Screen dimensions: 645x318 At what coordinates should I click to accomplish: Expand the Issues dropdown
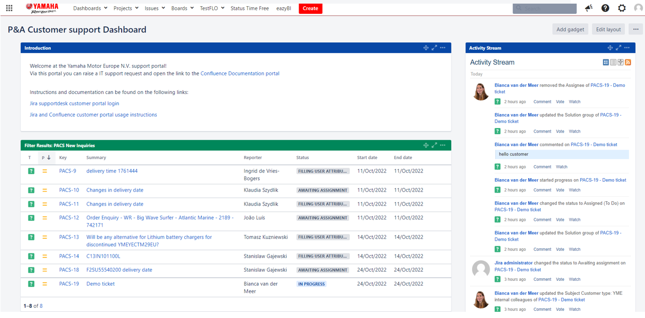click(x=155, y=8)
